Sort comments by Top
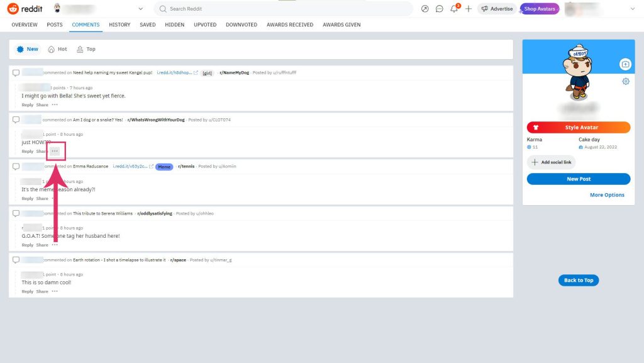This screenshot has height=363, width=644. (86, 49)
